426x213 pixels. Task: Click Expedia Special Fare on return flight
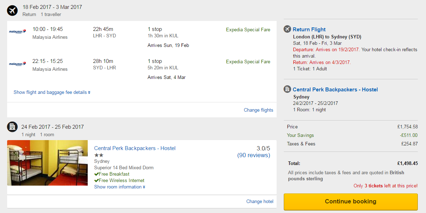click(x=248, y=62)
